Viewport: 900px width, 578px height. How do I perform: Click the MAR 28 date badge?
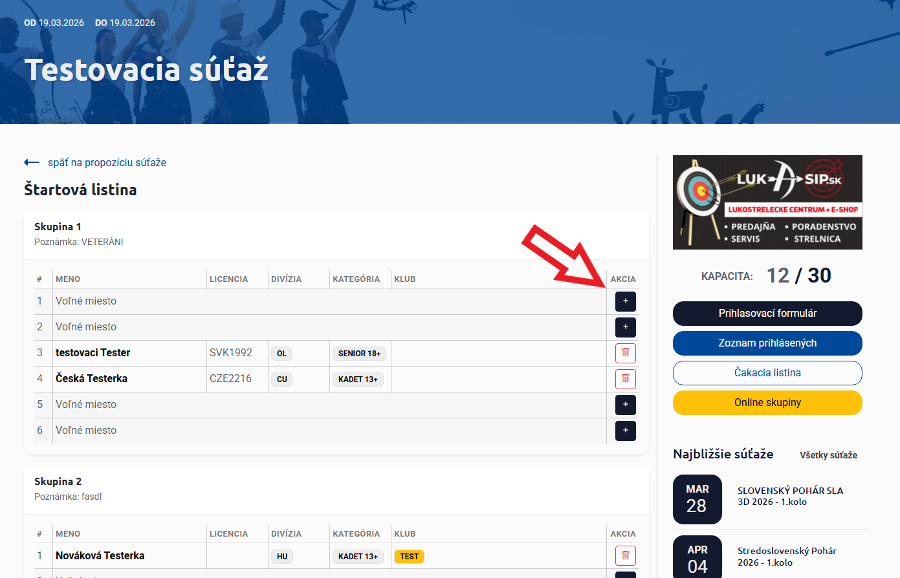tap(697, 499)
